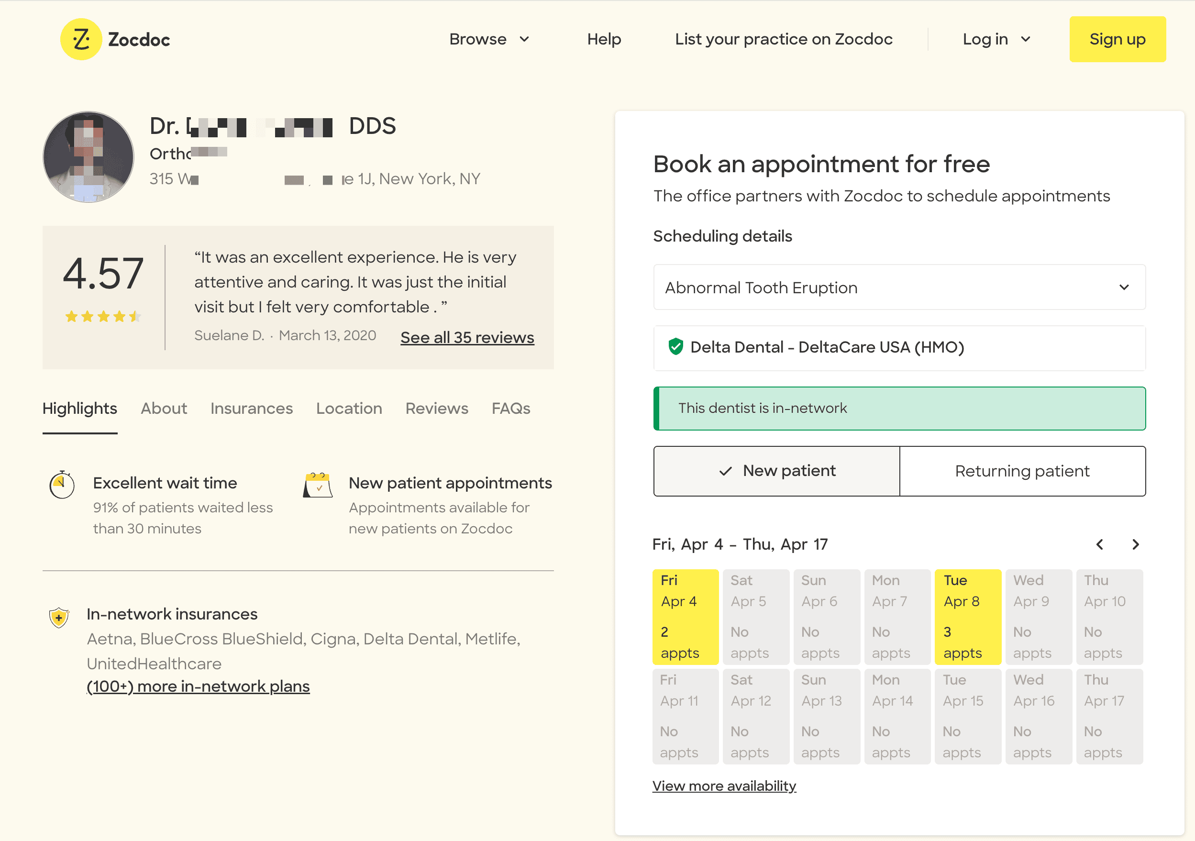Select Tue Apr 8 with 3 appts
Image resolution: width=1195 pixels, height=841 pixels.
(x=968, y=617)
